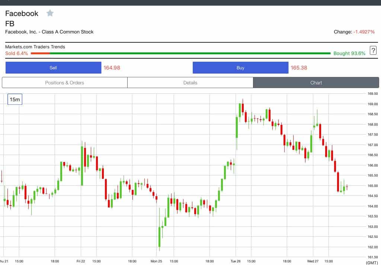Click the (GMT) timezone label
The width and height of the screenshot is (381, 265).
point(372,263)
